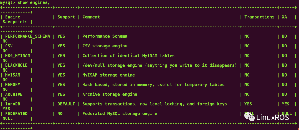Select the PERFORMANCE_SCHEMA engine name
The image size is (299, 130).
pyautogui.click(x=28, y=36)
